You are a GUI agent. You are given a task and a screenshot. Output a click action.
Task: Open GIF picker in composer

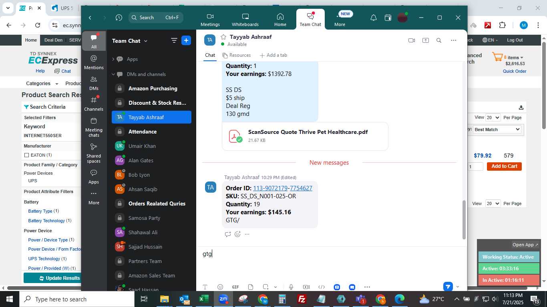point(235,287)
